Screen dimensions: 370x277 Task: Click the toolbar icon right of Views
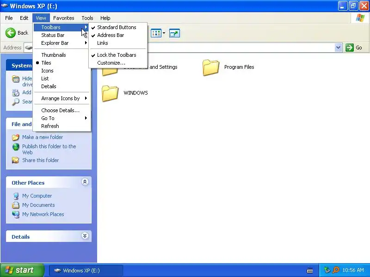point(174,33)
